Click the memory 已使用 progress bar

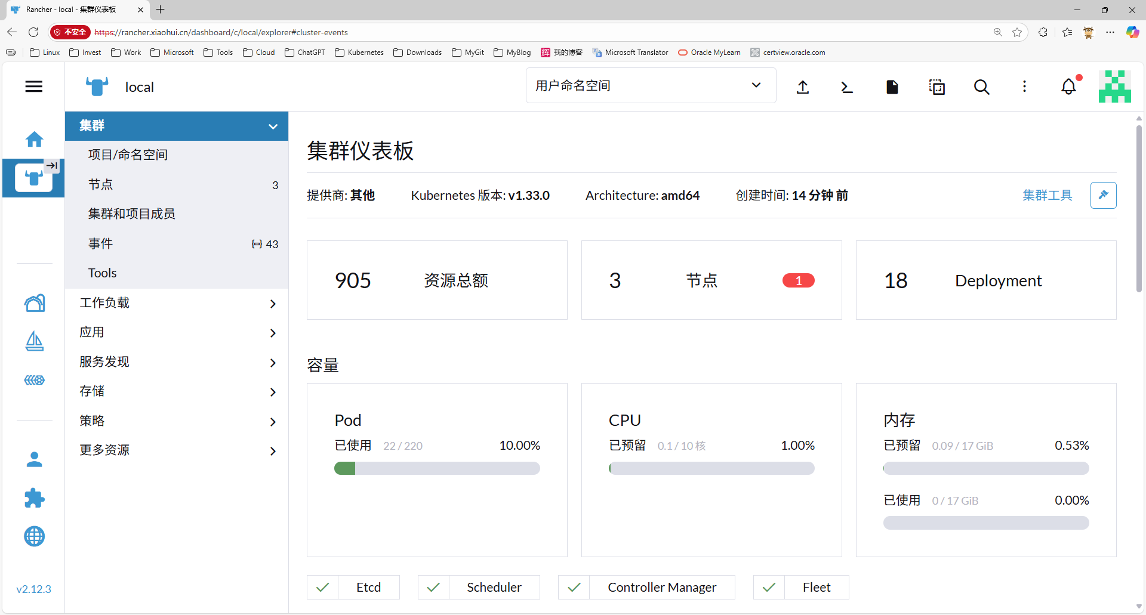point(986,523)
